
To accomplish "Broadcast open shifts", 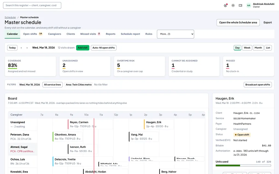I will pyautogui.click(x=258, y=85).
